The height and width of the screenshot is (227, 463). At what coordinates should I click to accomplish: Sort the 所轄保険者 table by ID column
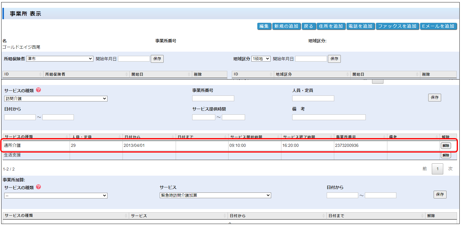[23, 74]
